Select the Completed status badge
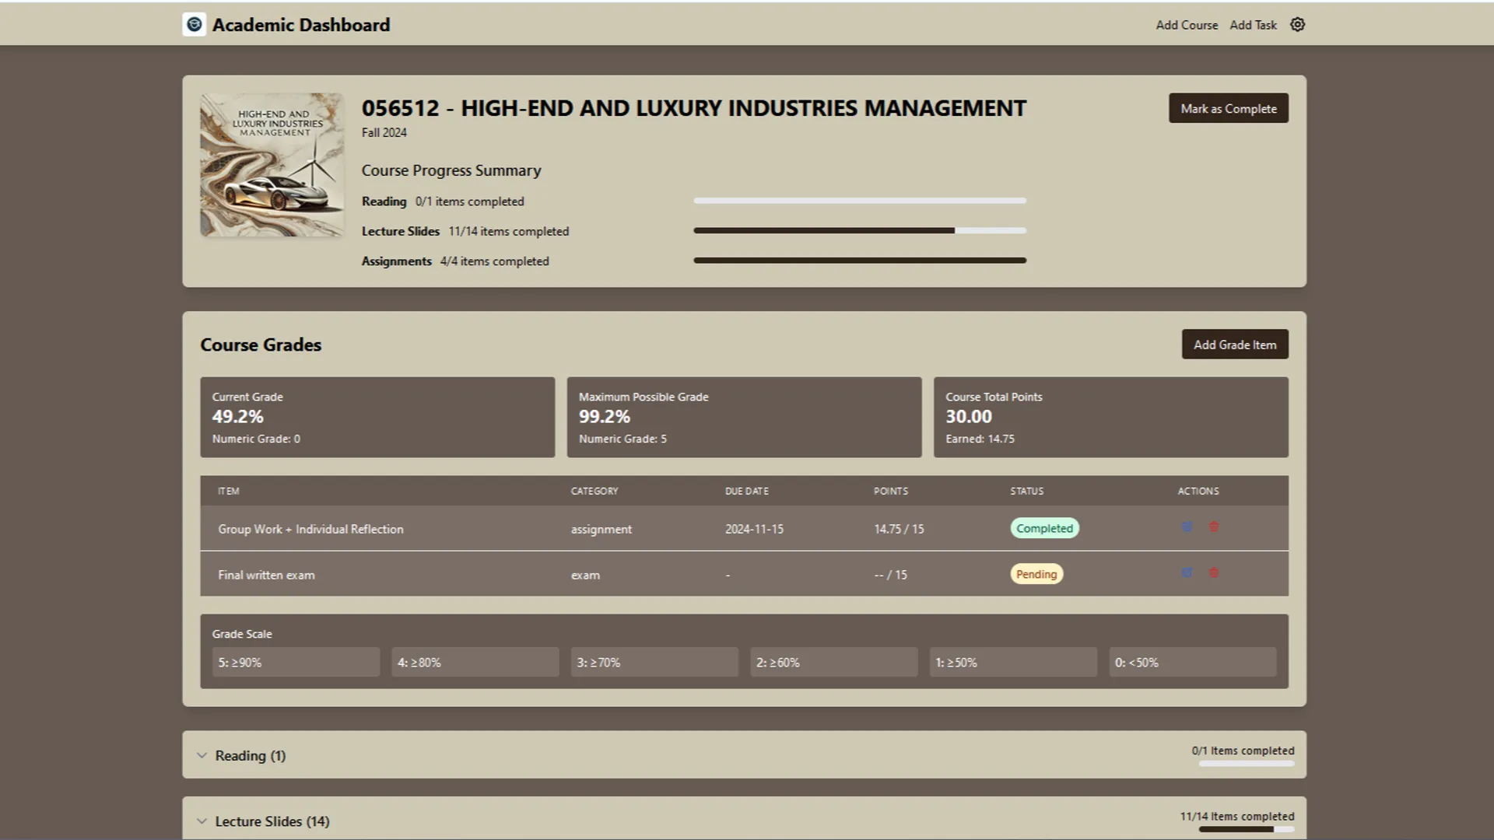1494x840 pixels. (1044, 527)
